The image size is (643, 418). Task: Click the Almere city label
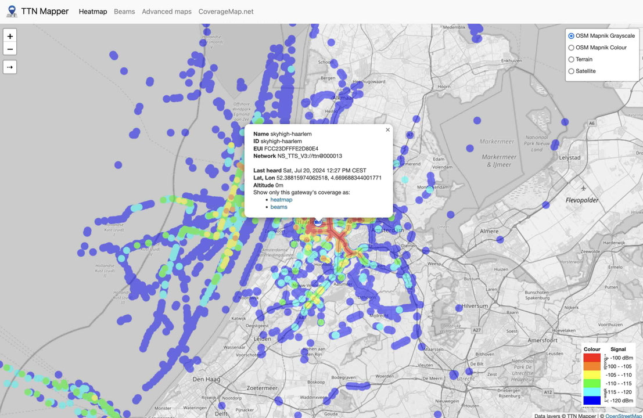coord(489,232)
